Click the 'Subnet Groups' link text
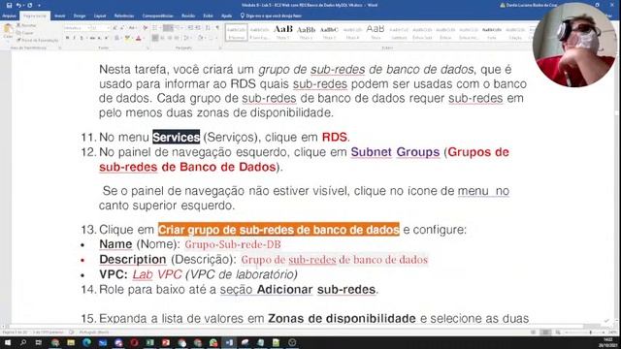This screenshot has height=349, width=621. click(395, 152)
